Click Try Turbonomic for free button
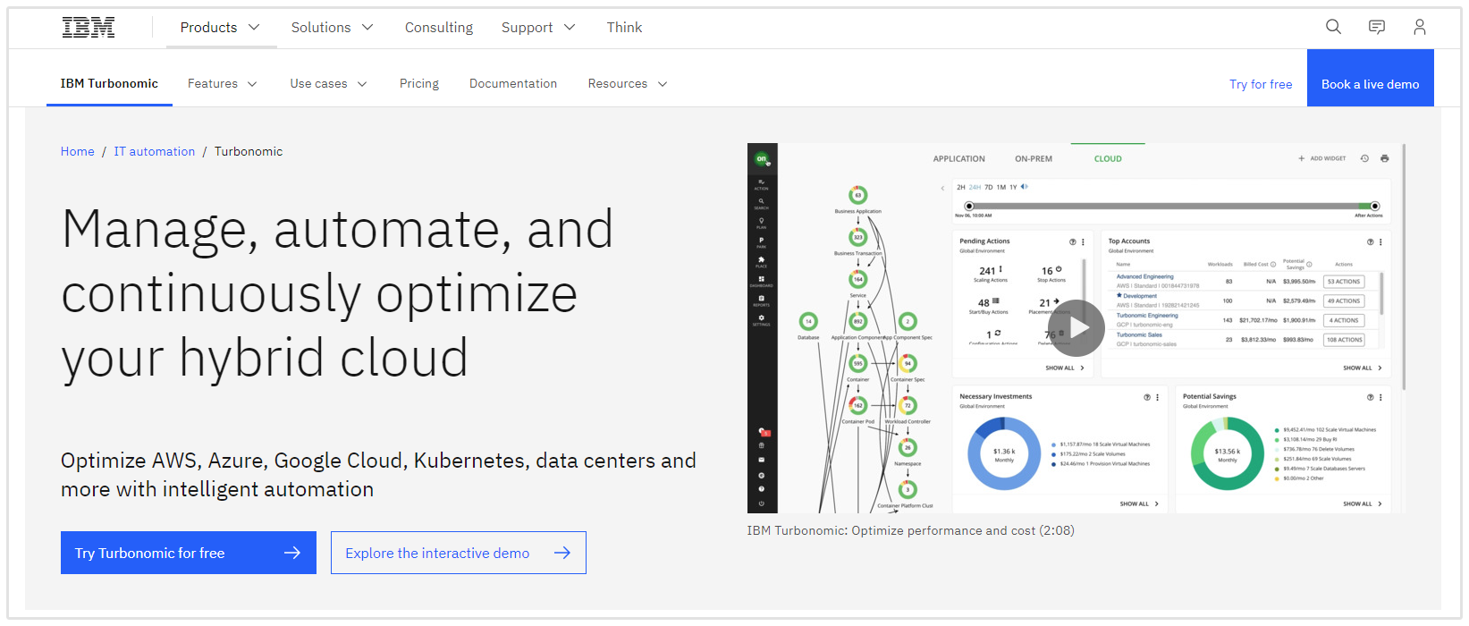The width and height of the screenshot is (1469, 626). (x=189, y=553)
